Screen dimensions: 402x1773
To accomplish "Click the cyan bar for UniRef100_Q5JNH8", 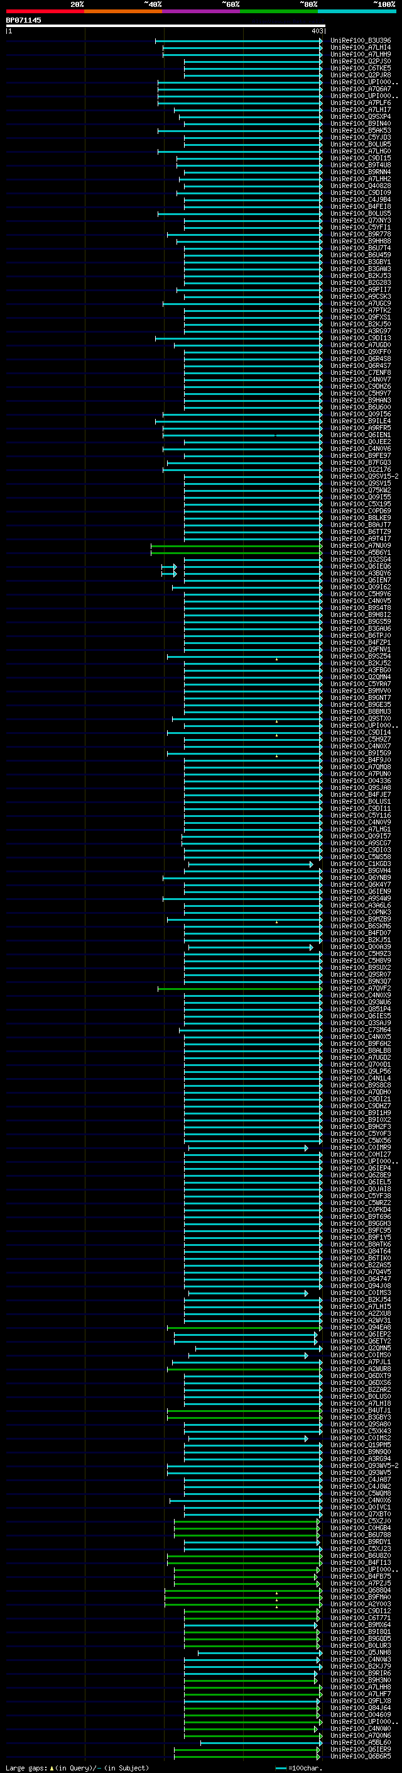I will pos(260,1654).
